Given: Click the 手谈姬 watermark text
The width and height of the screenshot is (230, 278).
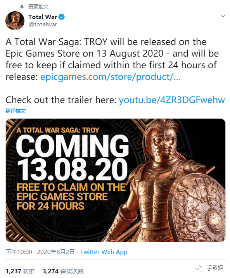Looking at the screenshot, I should (x=215, y=268).
